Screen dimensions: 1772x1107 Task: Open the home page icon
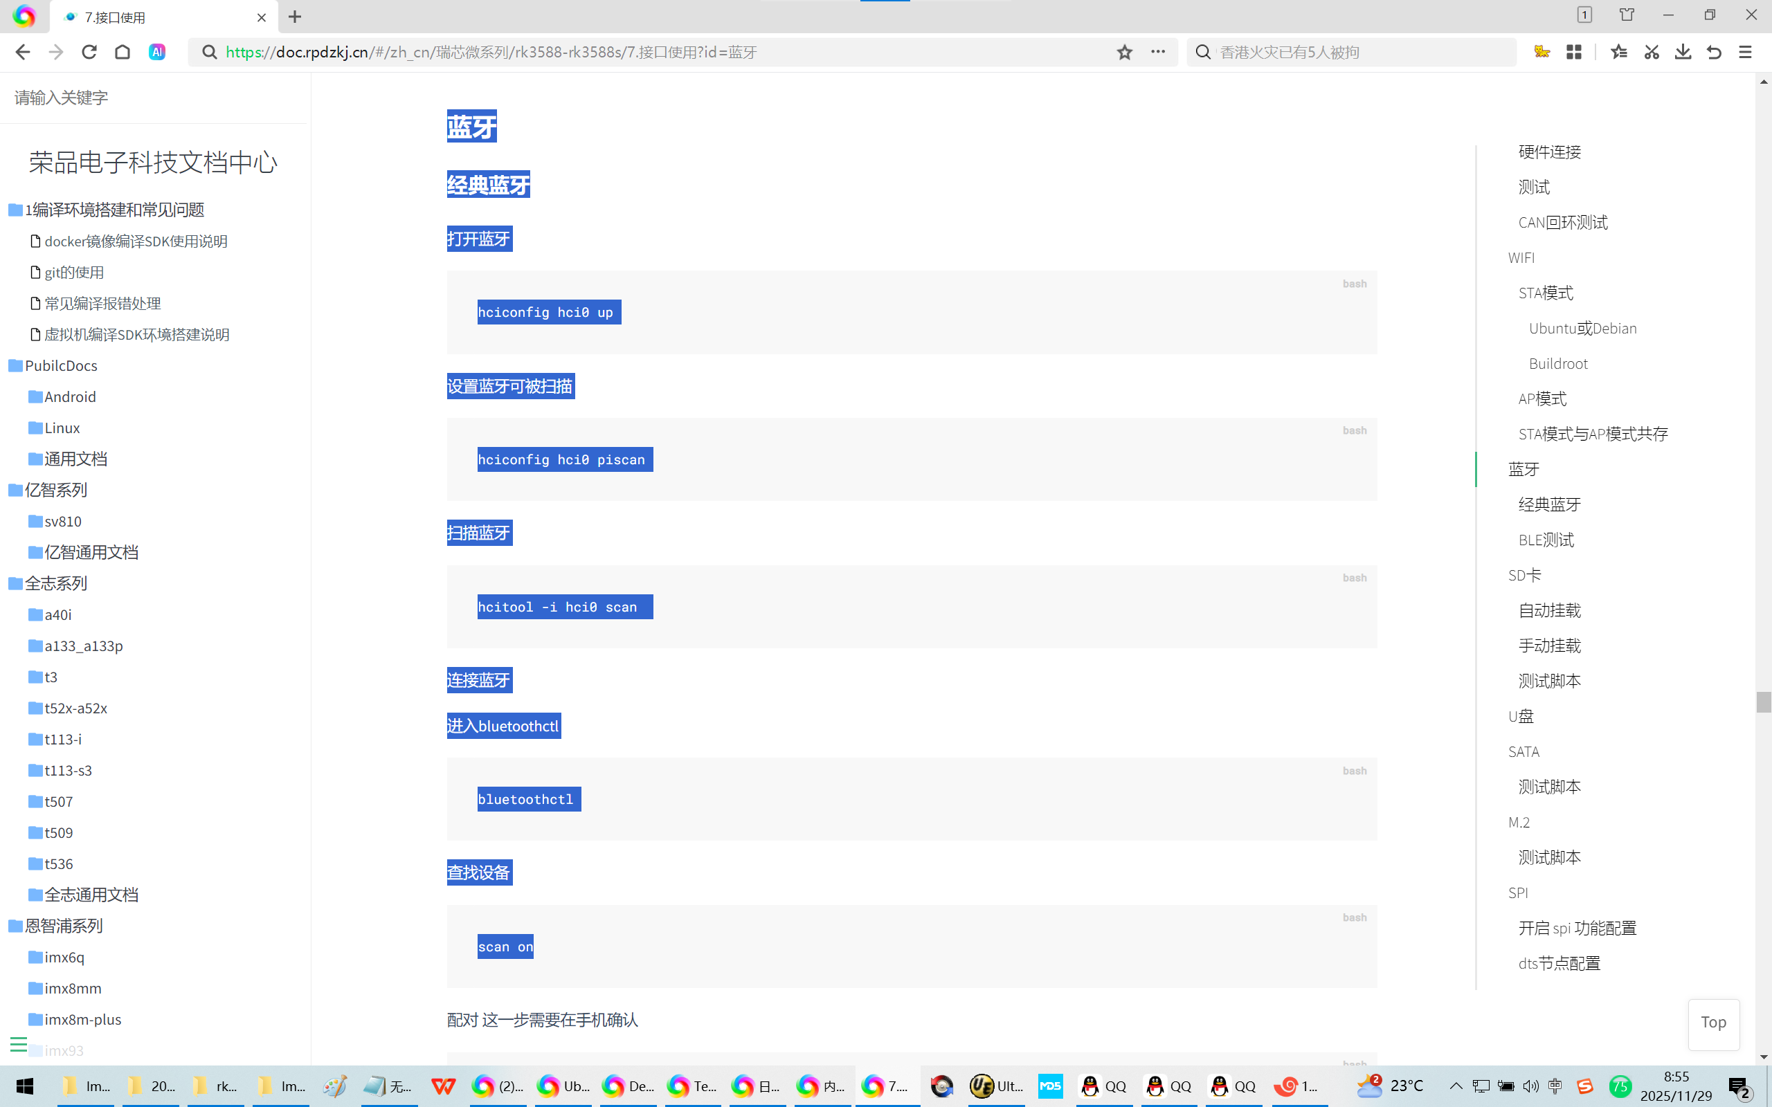tap(123, 52)
